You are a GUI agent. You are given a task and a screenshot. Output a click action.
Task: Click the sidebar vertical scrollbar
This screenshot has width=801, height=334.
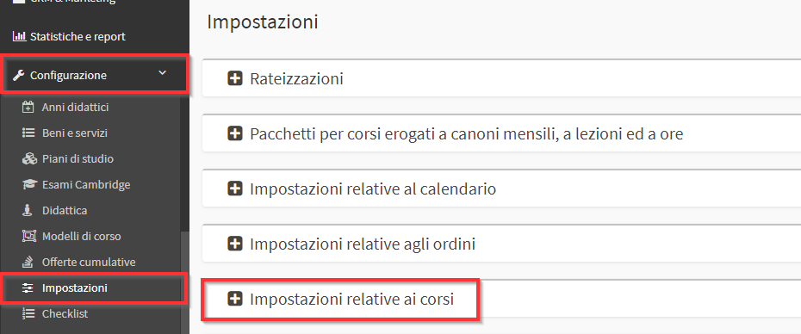coord(185,283)
